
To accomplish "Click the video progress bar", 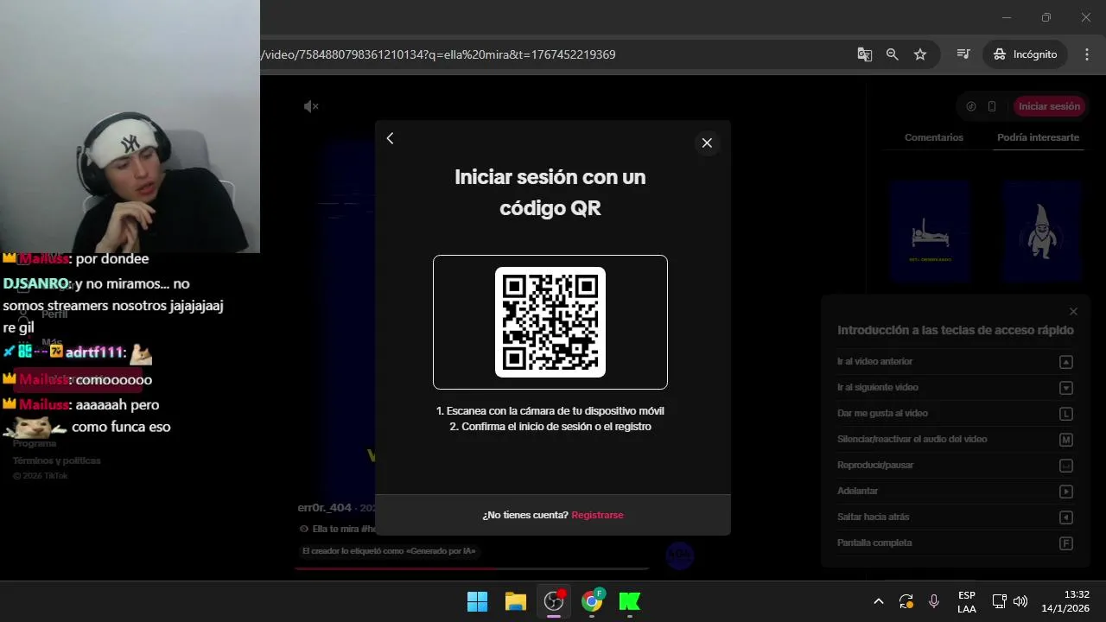I will [x=472, y=568].
